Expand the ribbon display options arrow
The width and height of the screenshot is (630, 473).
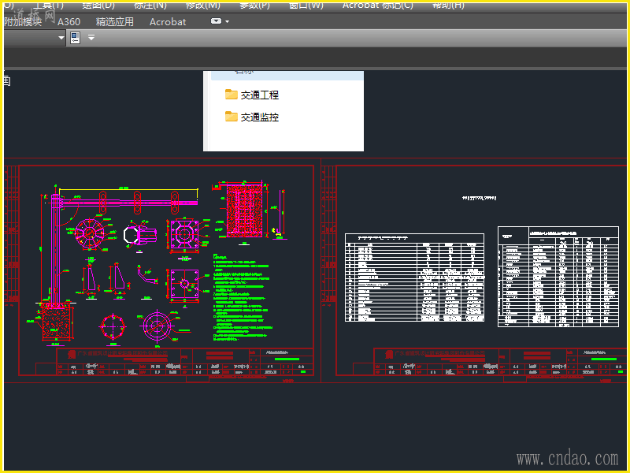tap(228, 22)
